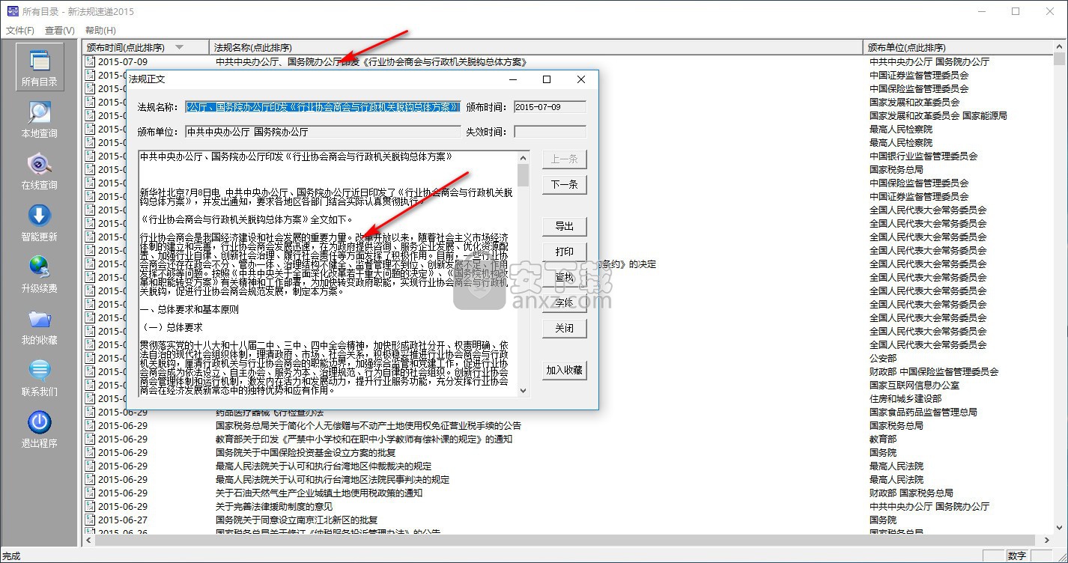Screen dimensions: 1068x563
Task: Click document icon of 2015-06-27 row
Action: pos(90,520)
